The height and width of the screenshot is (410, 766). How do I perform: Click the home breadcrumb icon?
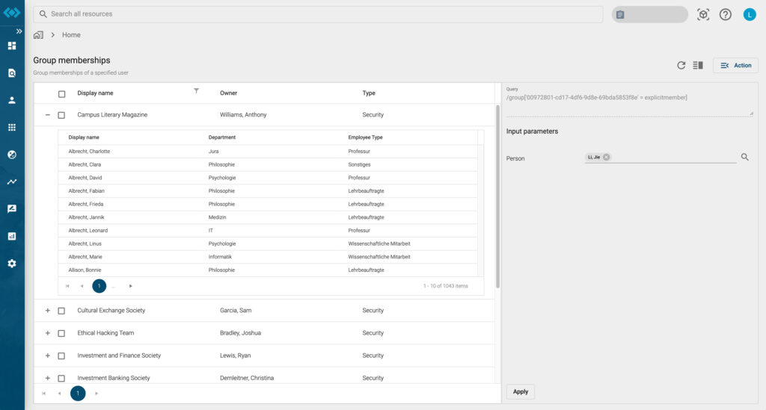coord(38,34)
